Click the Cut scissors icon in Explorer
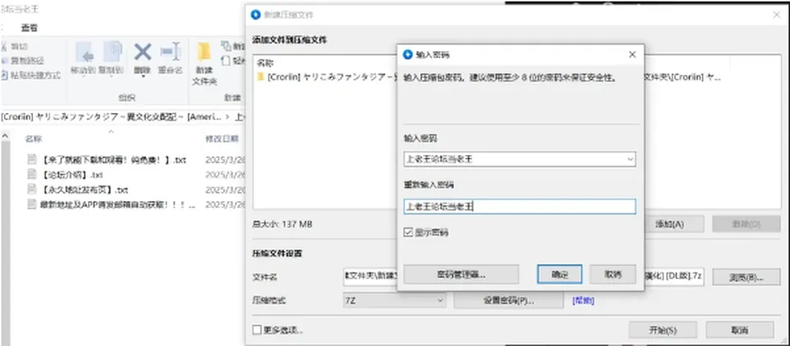The height and width of the screenshot is (346, 790). point(3,46)
